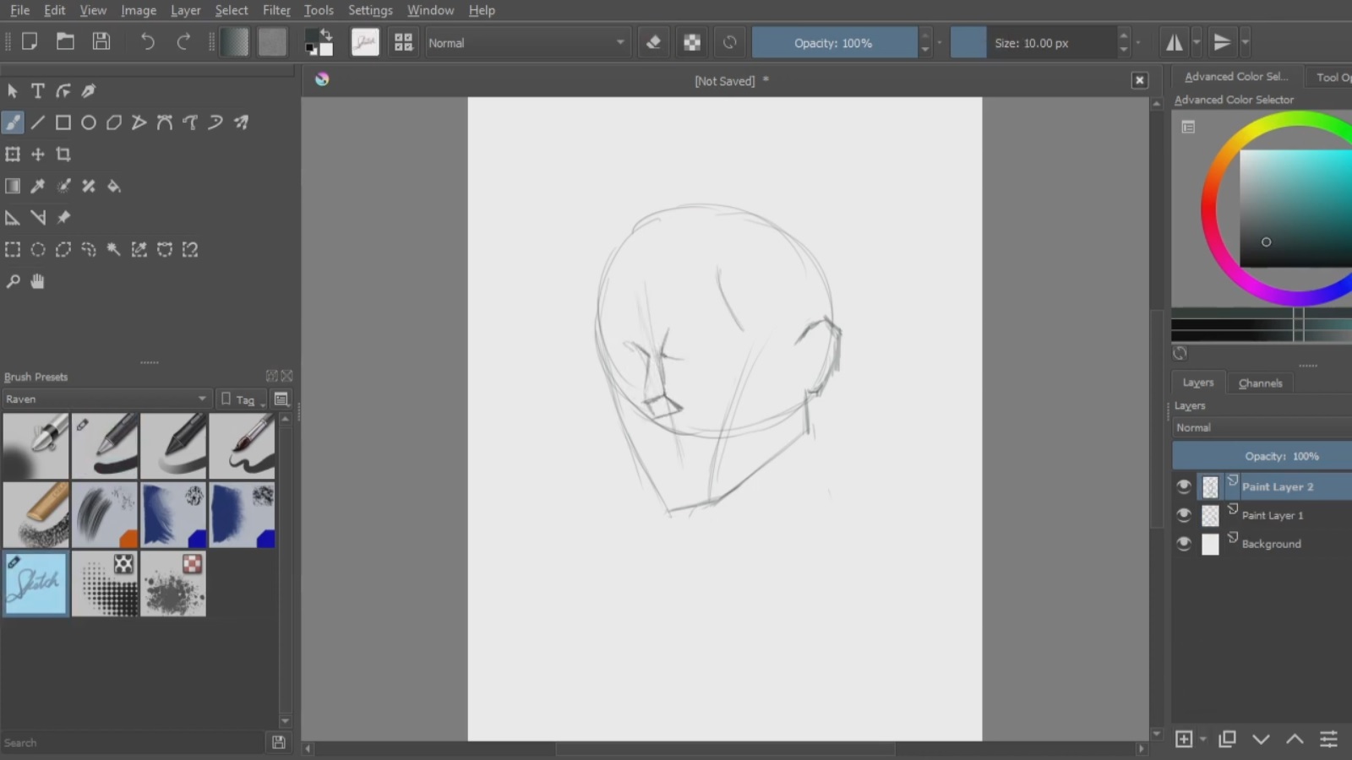Image resolution: width=1352 pixels, height=760 pixels.
Task: Open the File menu
Action: (x=19, y=10)
